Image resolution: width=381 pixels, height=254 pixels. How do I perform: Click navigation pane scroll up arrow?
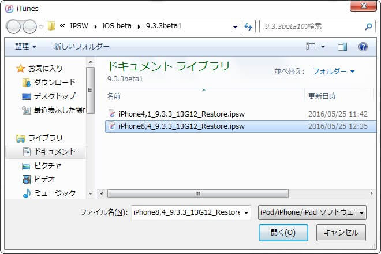91,62
